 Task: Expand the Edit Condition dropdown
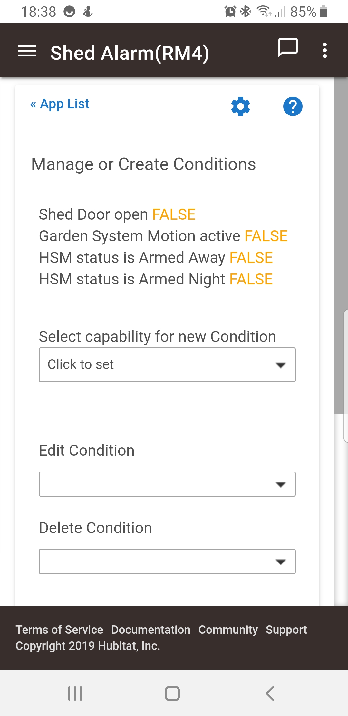click(x=167, y=484)
